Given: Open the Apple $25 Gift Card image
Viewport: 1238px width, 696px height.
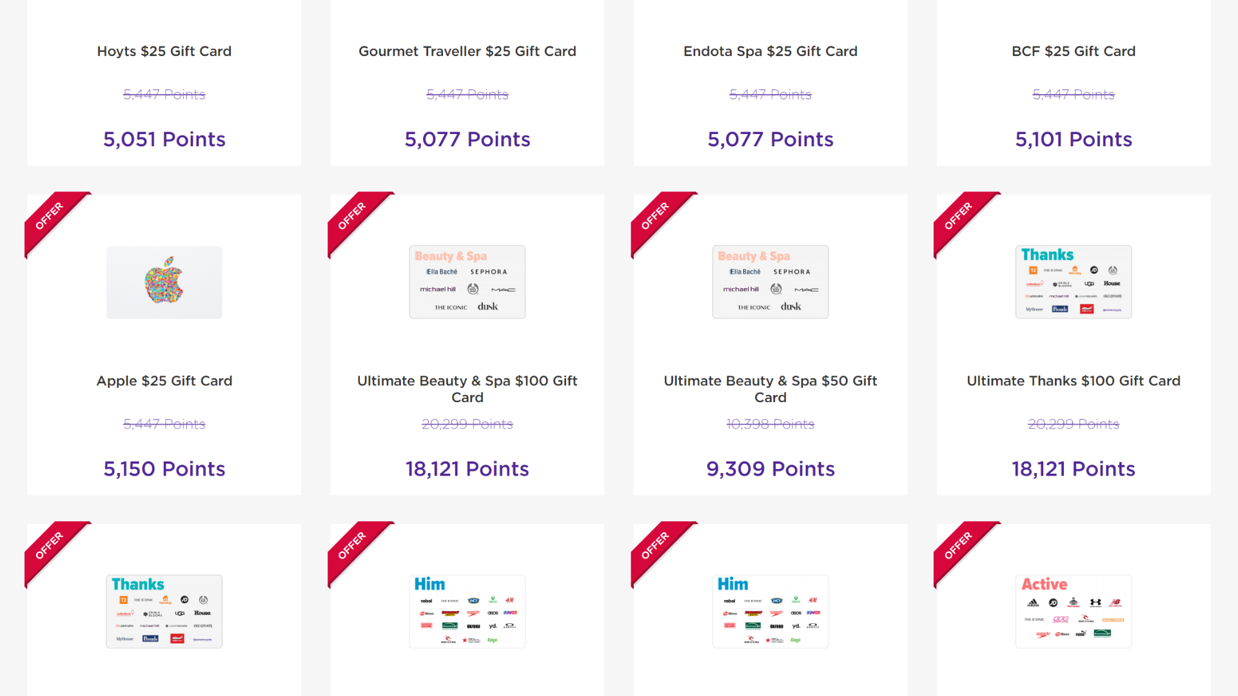Looking at the screenshot, I should [x=164, y=282].
